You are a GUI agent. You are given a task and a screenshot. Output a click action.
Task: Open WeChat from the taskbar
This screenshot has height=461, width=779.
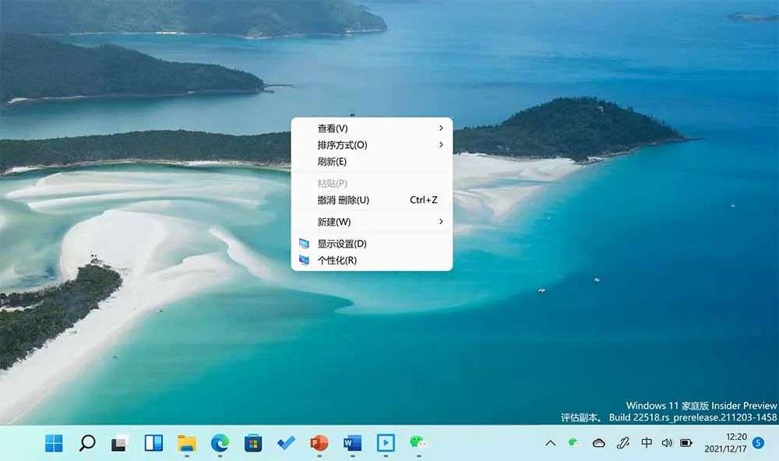(x=418, y=442)
